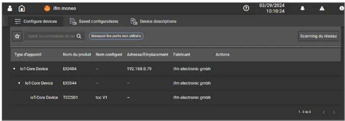The width and height of the screenshot is (345, 121).
Task: Go to previous page arrow
Action: [x=324, y=112]
